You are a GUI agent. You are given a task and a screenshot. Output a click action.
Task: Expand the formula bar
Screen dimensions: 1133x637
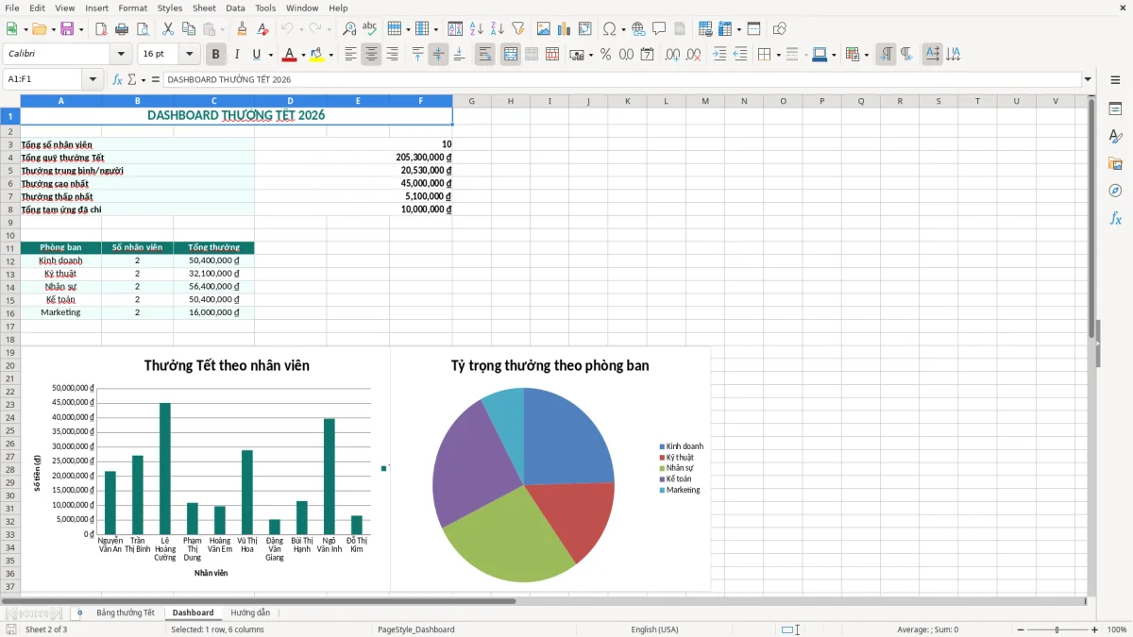pos(1089,79)
